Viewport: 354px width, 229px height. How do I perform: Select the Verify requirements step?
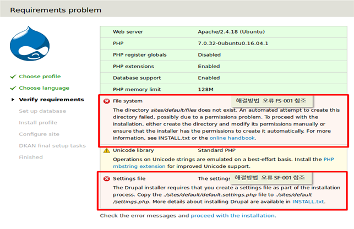click(51, 100)
